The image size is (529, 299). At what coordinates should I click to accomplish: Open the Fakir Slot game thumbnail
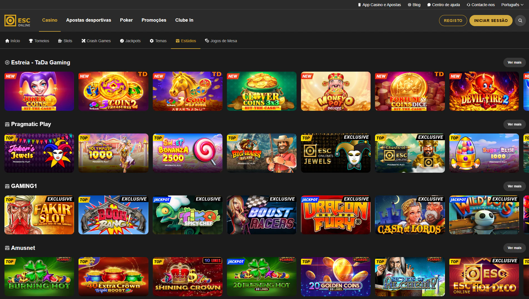pos(39,215)
